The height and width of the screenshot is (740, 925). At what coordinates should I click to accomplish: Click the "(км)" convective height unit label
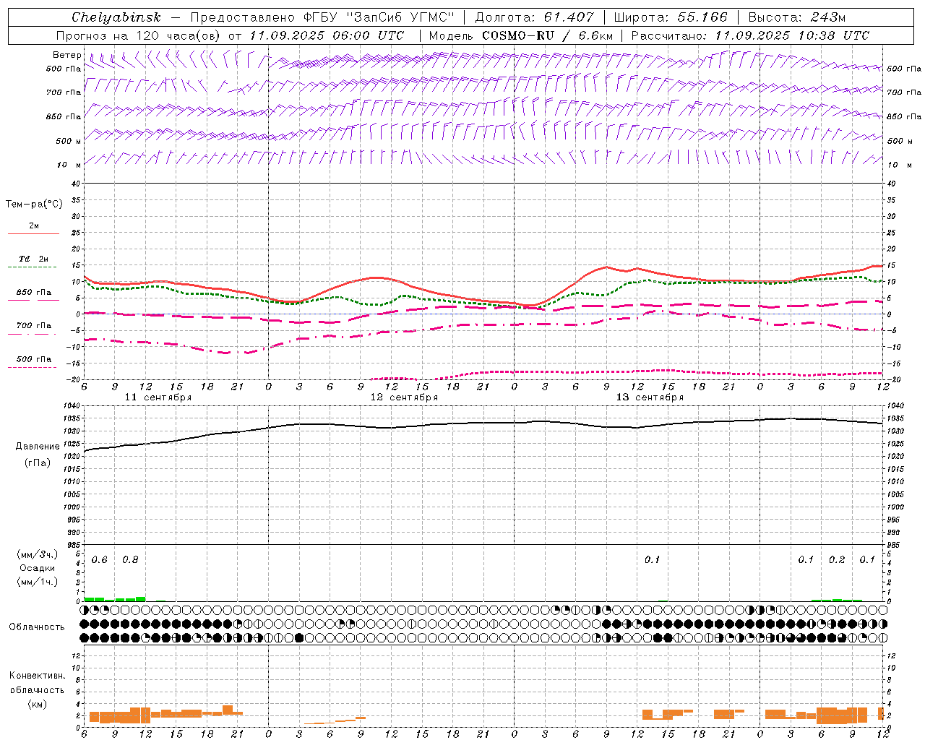[x=37, y=704]
